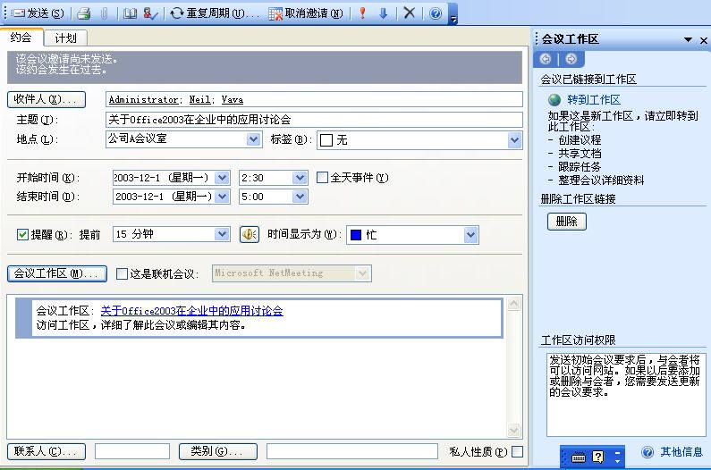
Task: Enable the 全天事件 all-day event checkbox
Action: point(323,177)
